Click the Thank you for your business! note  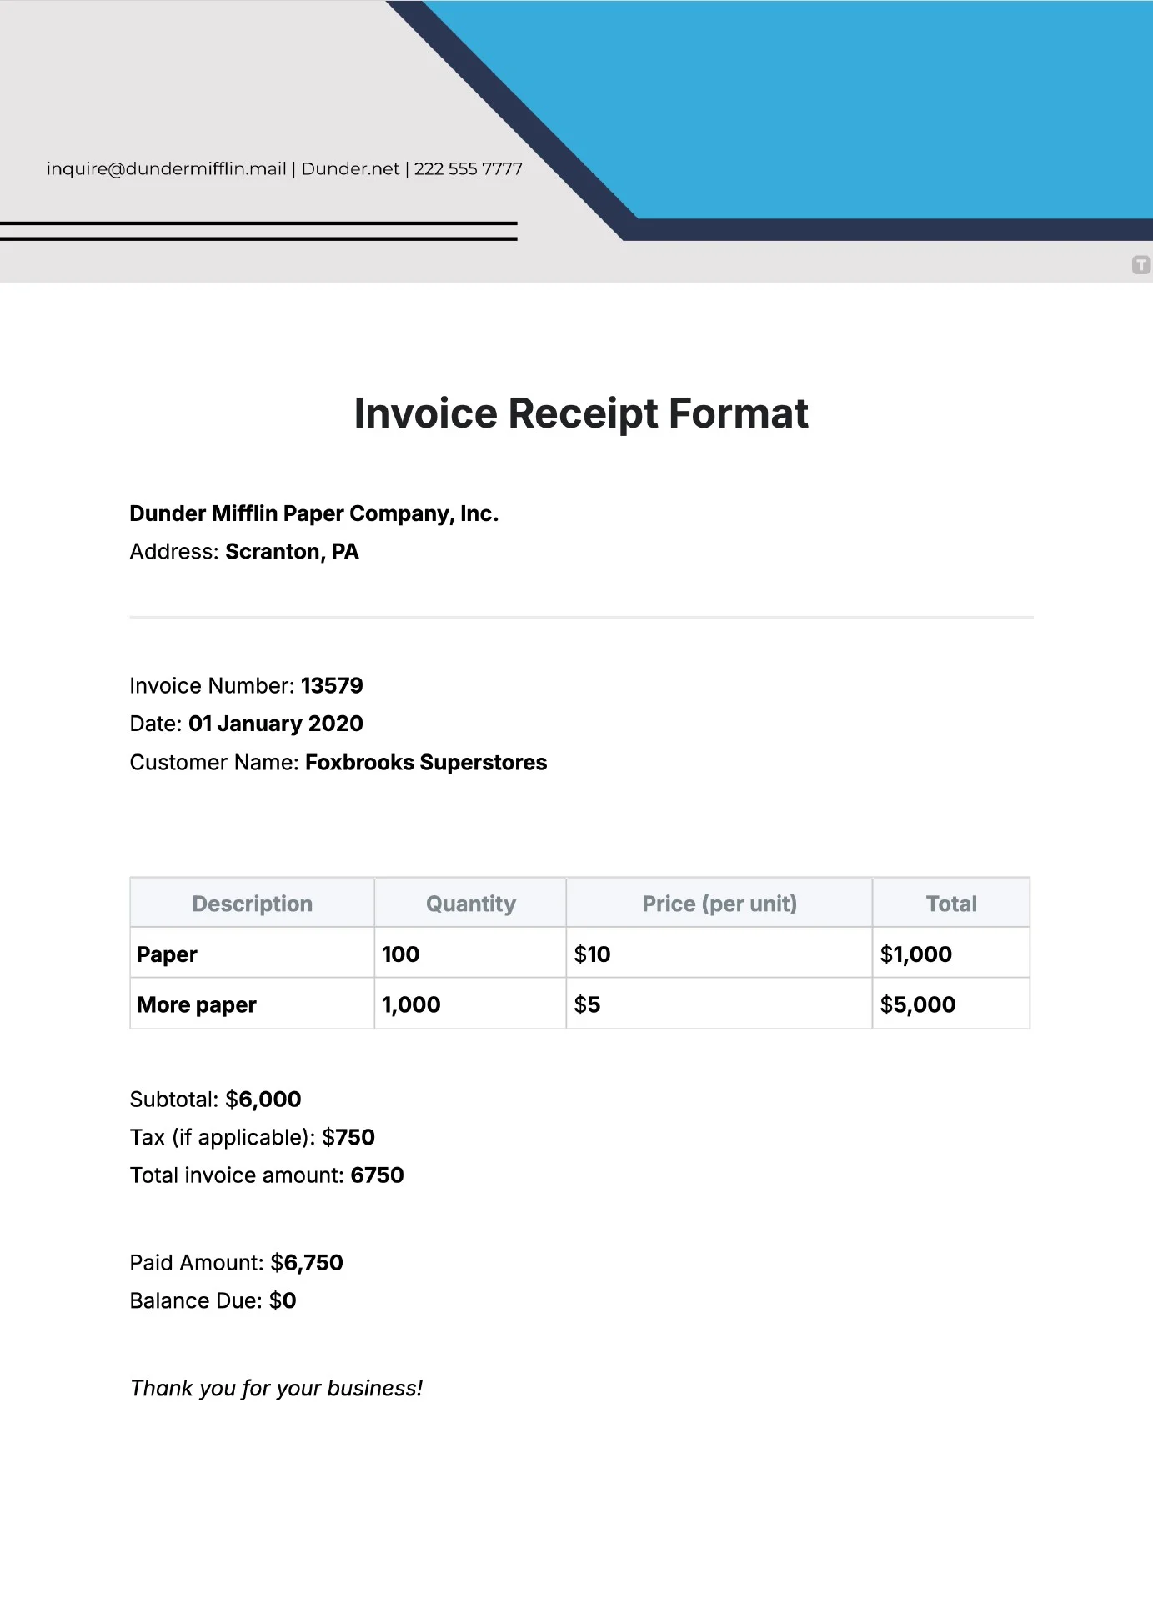coord(276,1388)
